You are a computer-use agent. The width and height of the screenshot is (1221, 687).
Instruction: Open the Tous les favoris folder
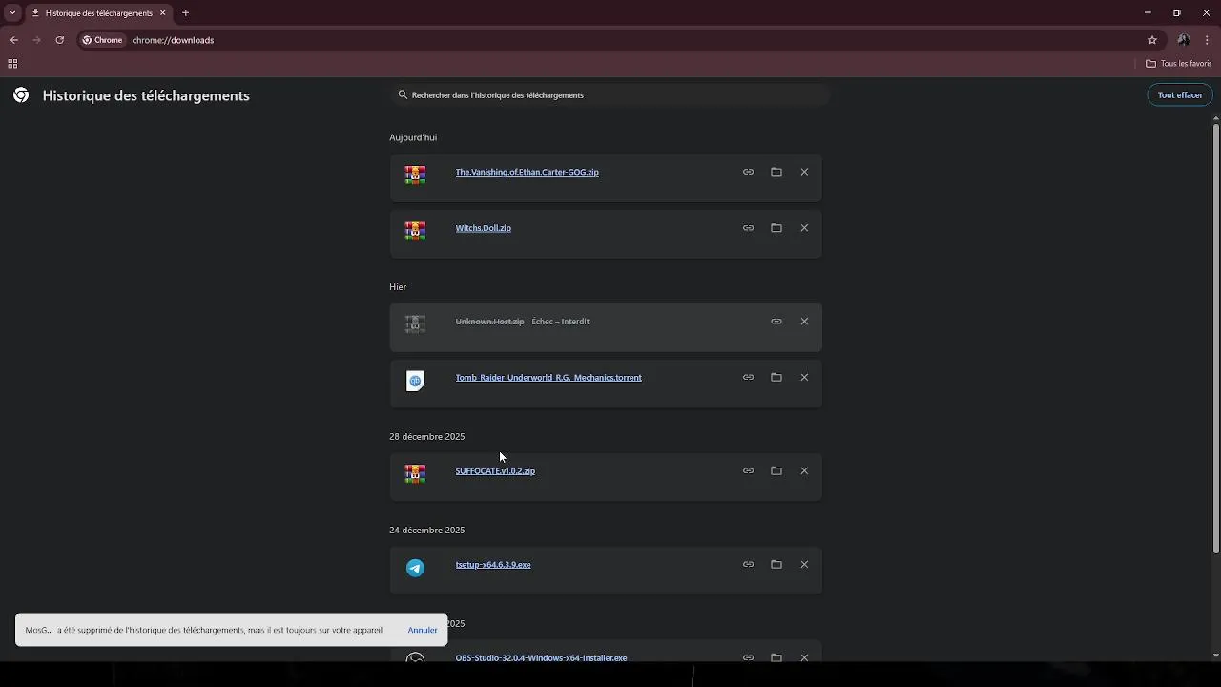[1179, 64]
